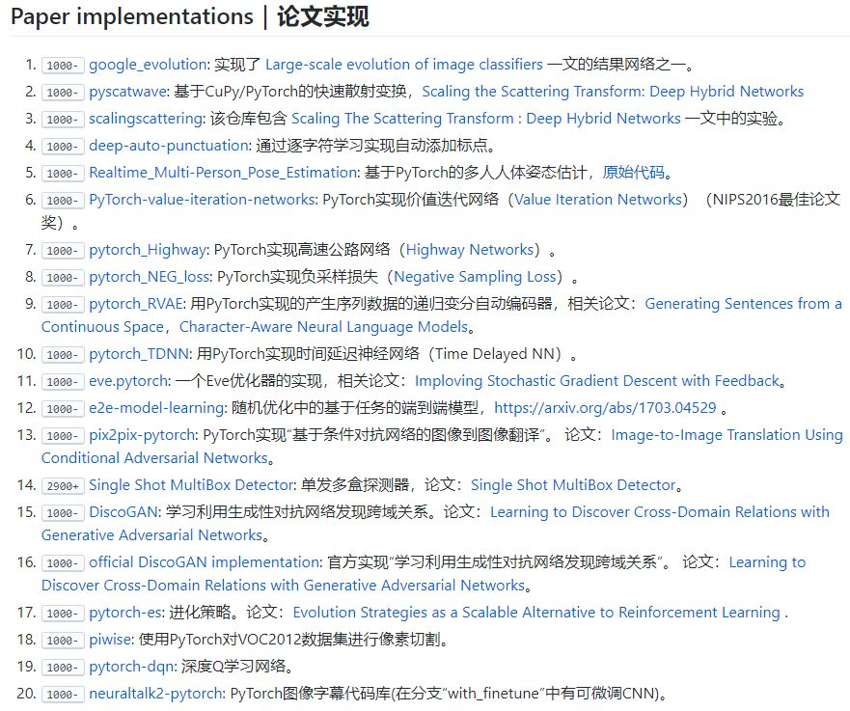Click the star badge beside official DiscoGAN implementation
Image resolution: width=850 pixels, height=711 pixels.
click(63, 564)
